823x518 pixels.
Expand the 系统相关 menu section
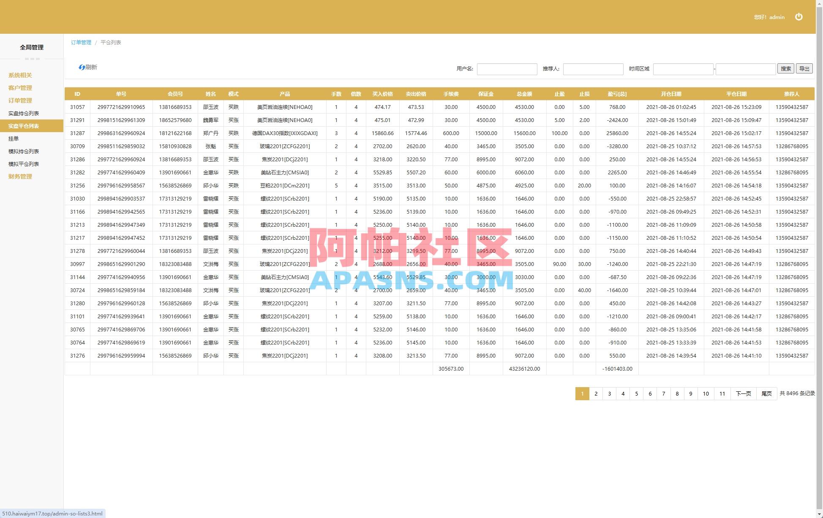19,75
